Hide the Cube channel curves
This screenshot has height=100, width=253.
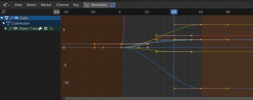16,18
